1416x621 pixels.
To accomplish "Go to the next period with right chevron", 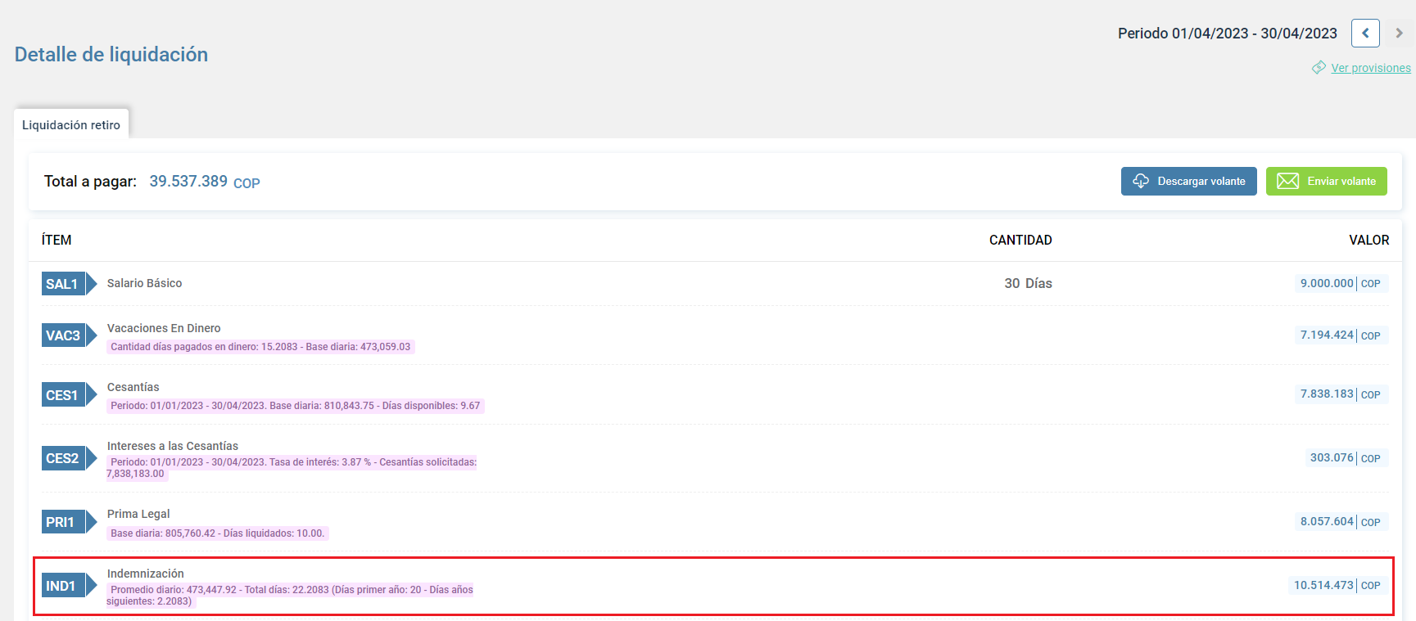I will (x=1400, y=34).
